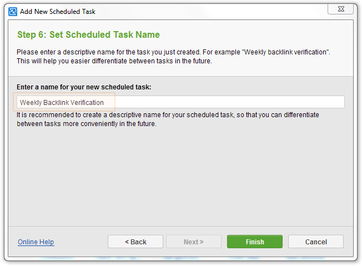Cancel the scheduled task wizard
362x266 pixels.
coord(316,242)
